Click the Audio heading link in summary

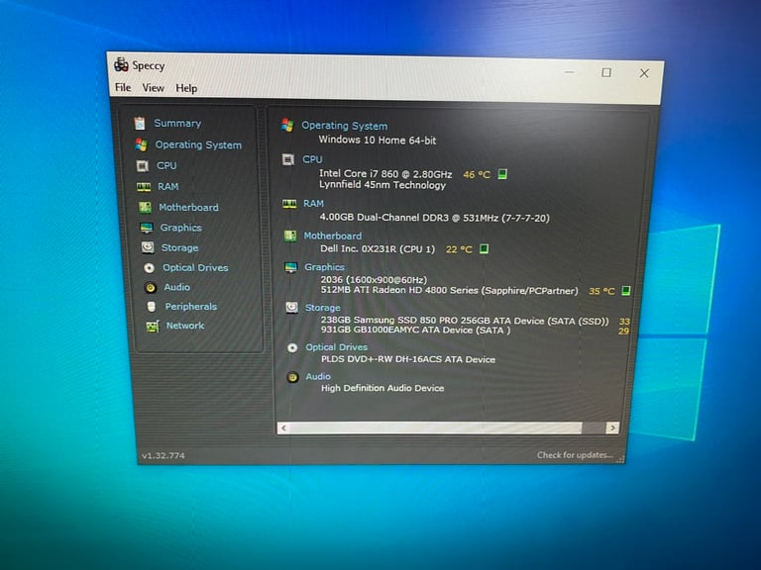coord(318,377)
